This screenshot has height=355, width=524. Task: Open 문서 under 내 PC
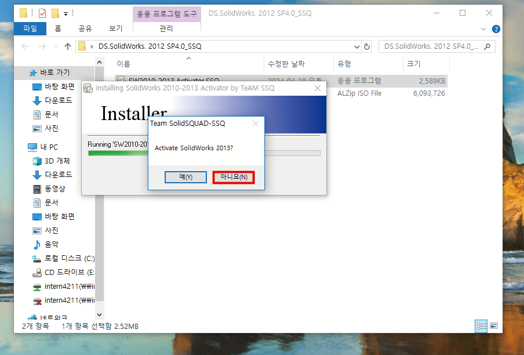tap(52, 203)
